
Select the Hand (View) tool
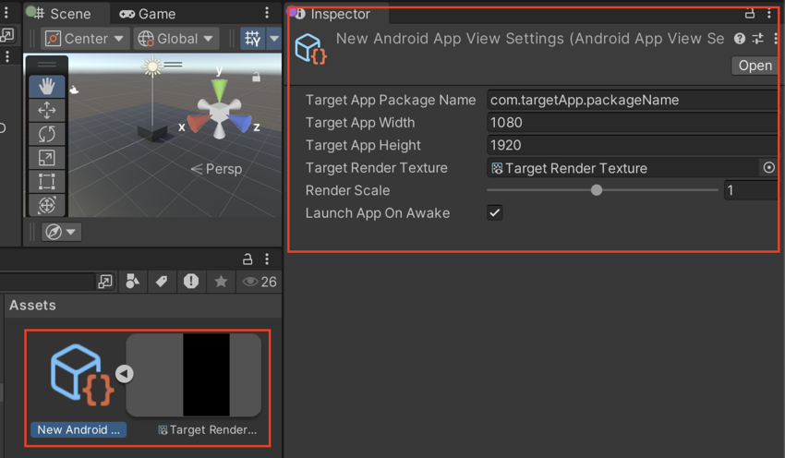[x=46, y=87]
